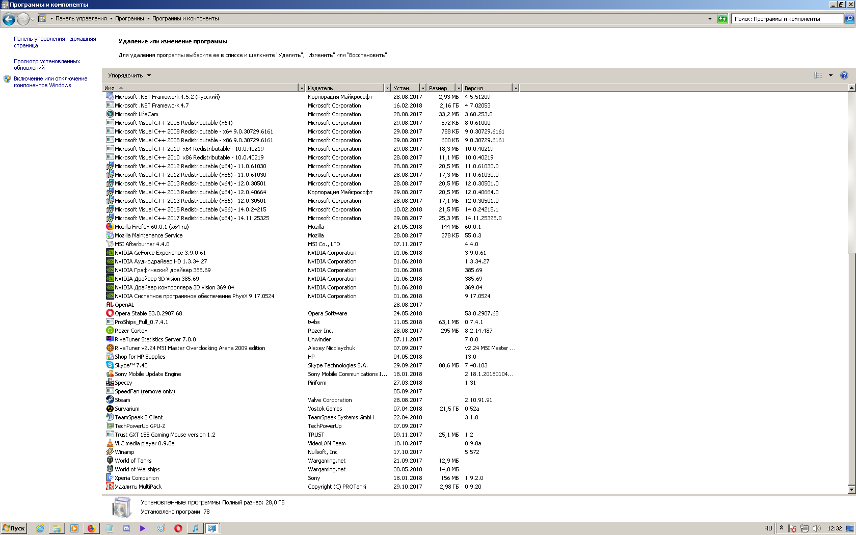Open the Версия column filter dropdown arrow

coord(516,88)
